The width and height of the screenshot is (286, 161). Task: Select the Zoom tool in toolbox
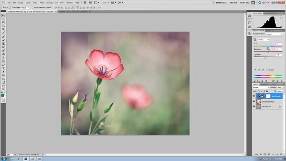pyautogui.click(x=3, y=89)
